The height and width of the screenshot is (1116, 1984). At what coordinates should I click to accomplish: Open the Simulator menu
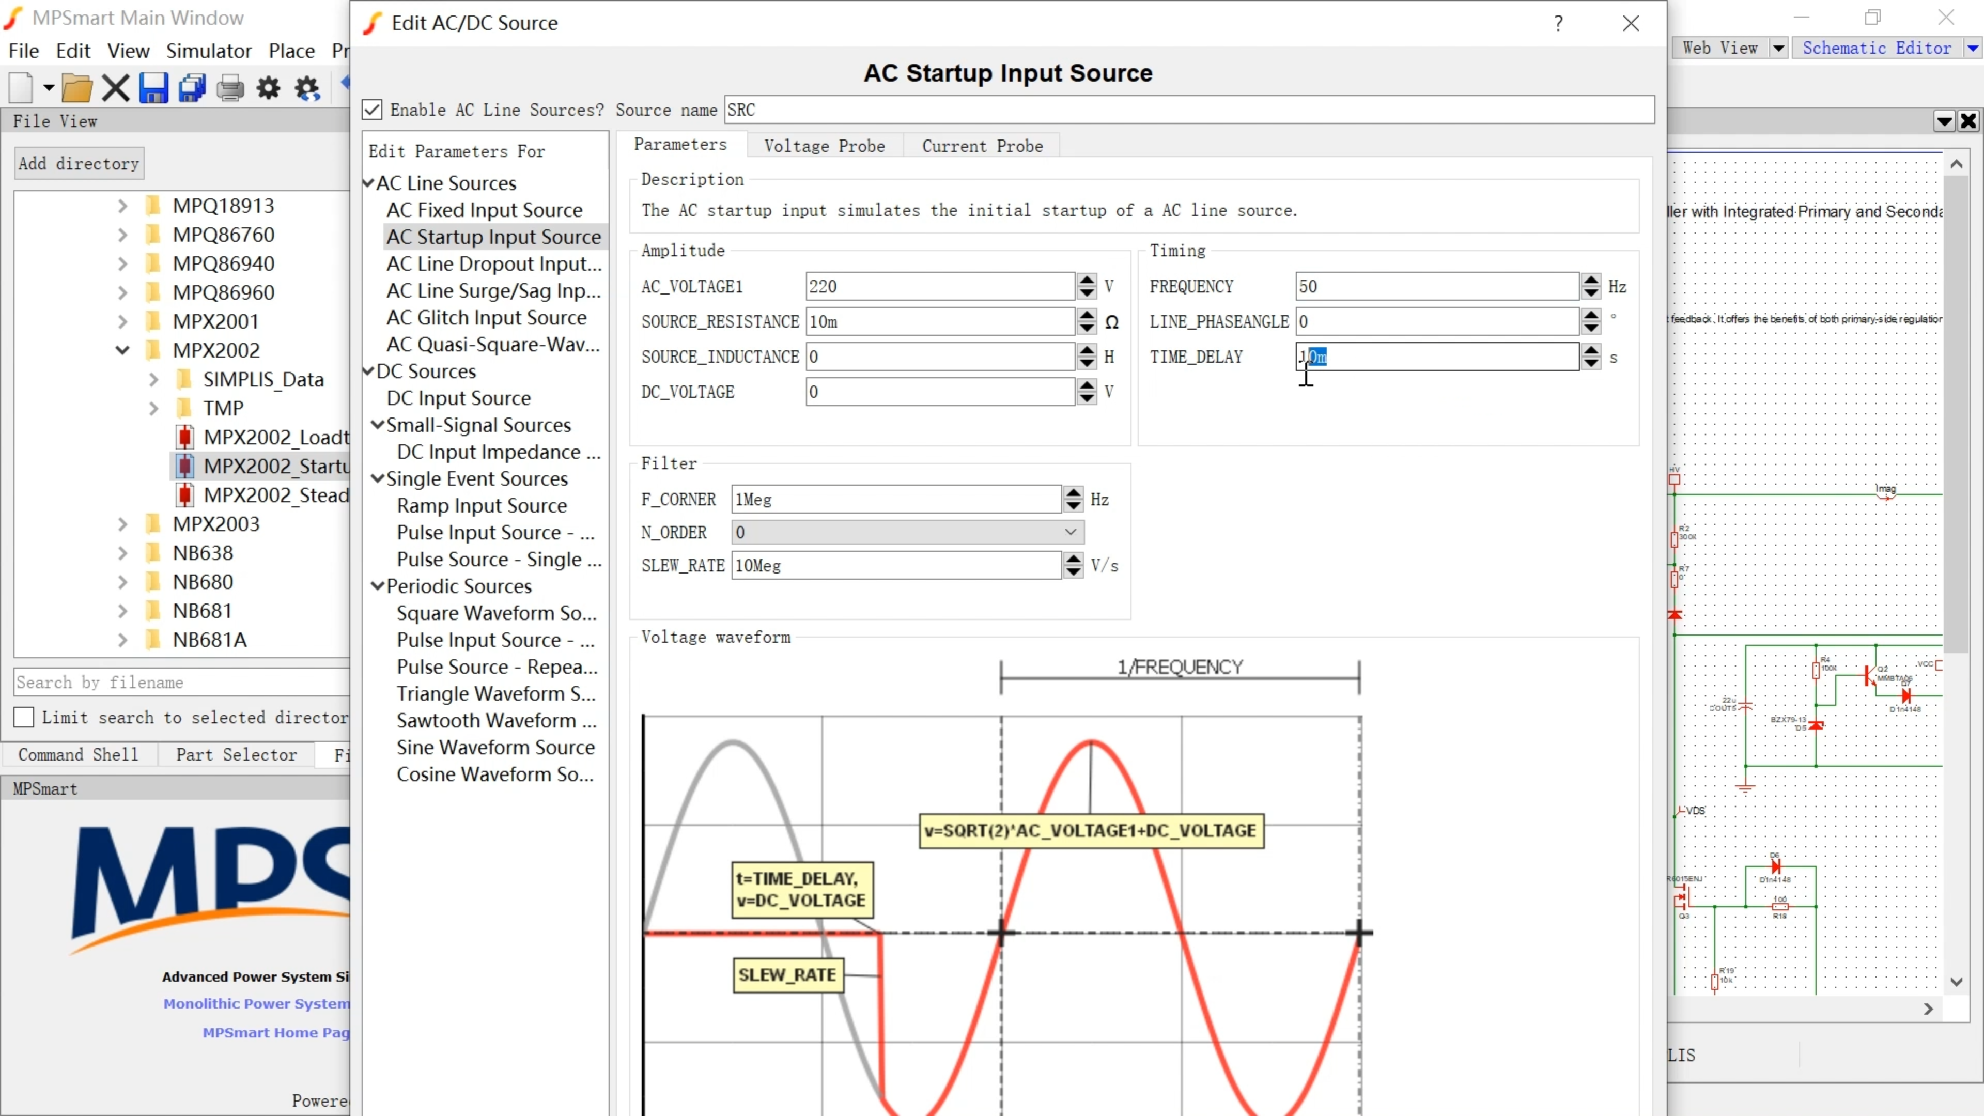click(x=209, y=51)
